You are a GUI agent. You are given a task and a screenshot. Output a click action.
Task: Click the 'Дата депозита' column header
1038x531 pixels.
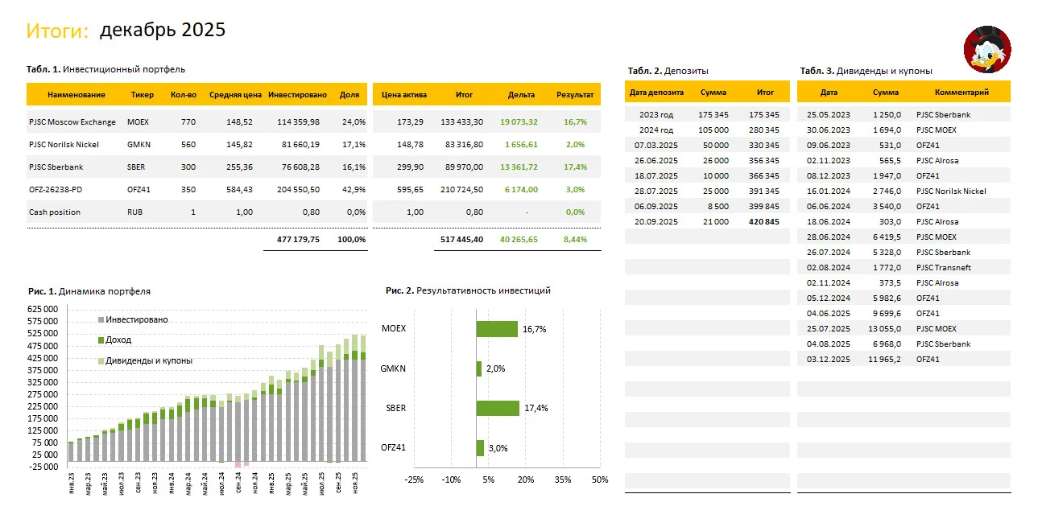(656, 93)
